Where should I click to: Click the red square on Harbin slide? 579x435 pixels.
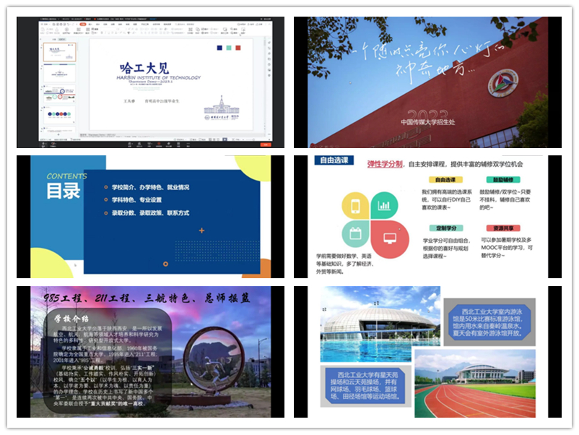(x=237, y=48)
